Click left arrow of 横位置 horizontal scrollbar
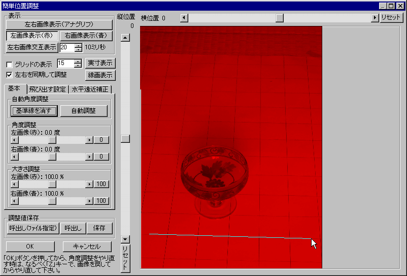Image resolution: width=407 pixels, height=276 pixels. click(x=185, y=18)
